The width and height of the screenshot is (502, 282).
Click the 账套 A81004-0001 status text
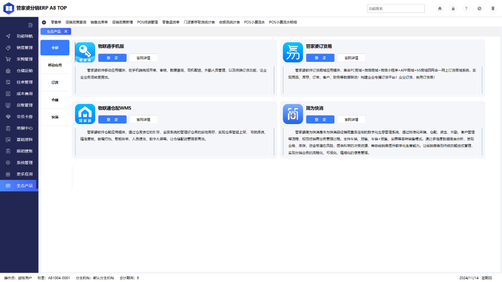(x=54, y=278)
